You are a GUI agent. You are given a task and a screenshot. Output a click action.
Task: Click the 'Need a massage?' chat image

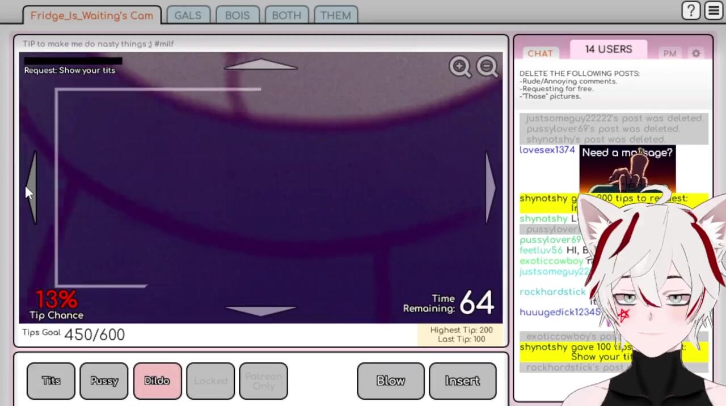point(627,169)
